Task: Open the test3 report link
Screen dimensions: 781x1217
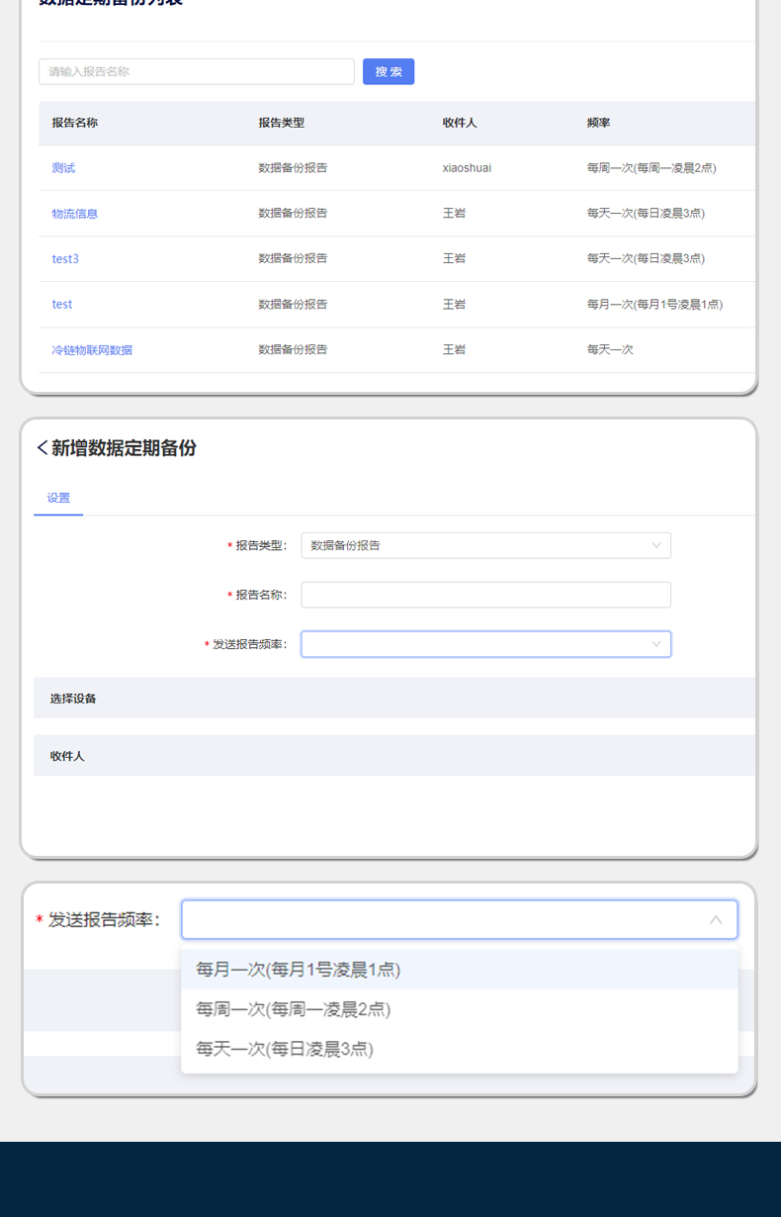Action: pyautogui.click(x=65, y=259)
